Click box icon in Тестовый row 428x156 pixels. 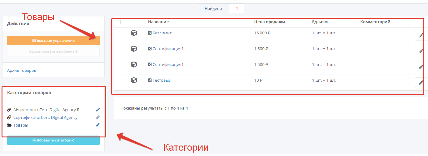point(134,80)
